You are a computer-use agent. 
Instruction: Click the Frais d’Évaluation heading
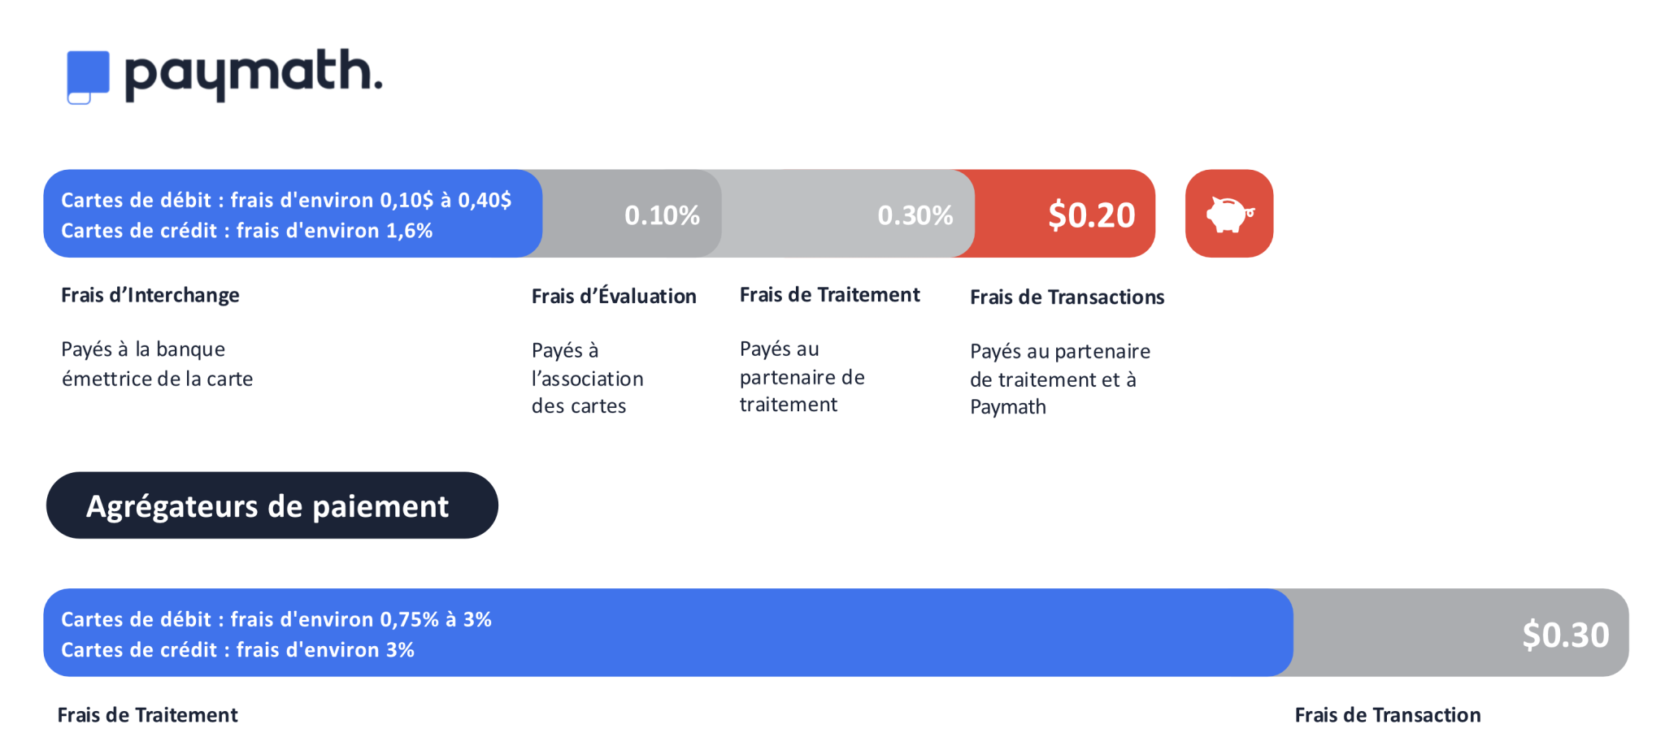614,297
